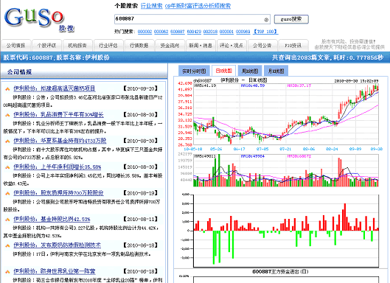Image resolution: width=390 pixels, height=283 pixels.
Task: Click the daily K-line candlestick chart
Action: 286,114
